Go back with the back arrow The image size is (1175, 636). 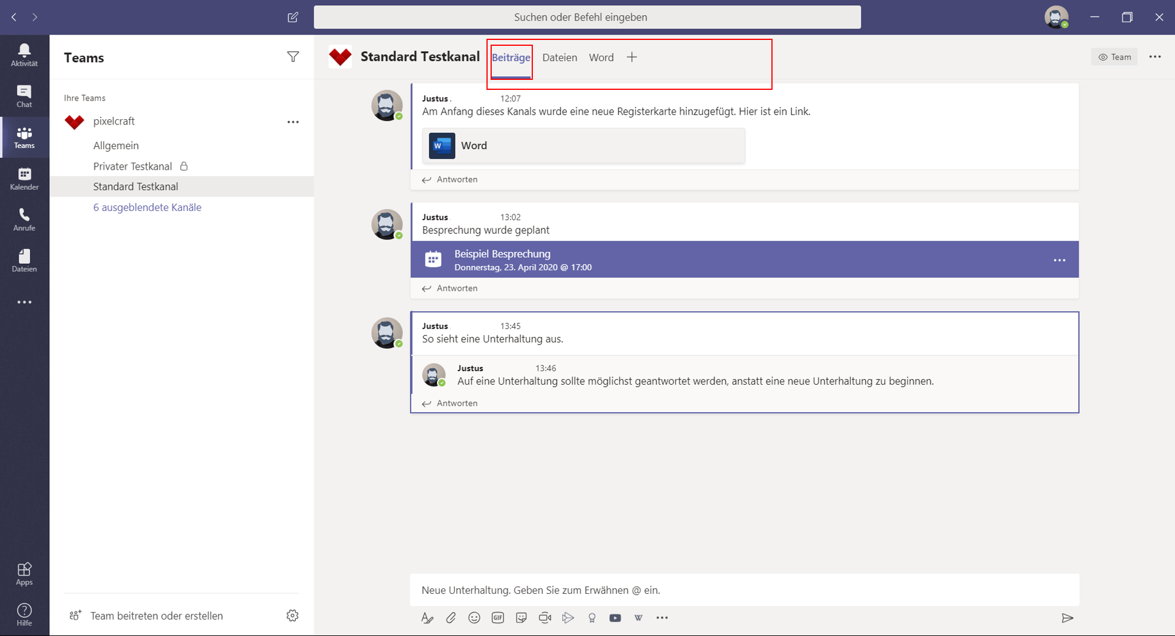(x=14, y=17)
